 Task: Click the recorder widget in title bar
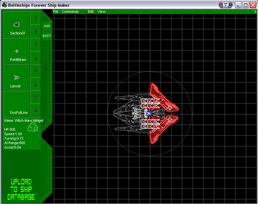pos(226,5)
